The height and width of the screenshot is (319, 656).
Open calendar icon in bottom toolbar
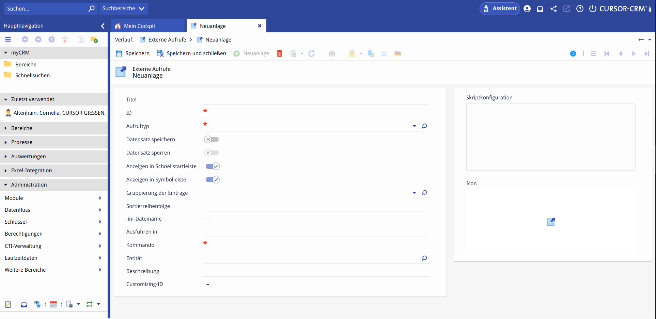53,304
